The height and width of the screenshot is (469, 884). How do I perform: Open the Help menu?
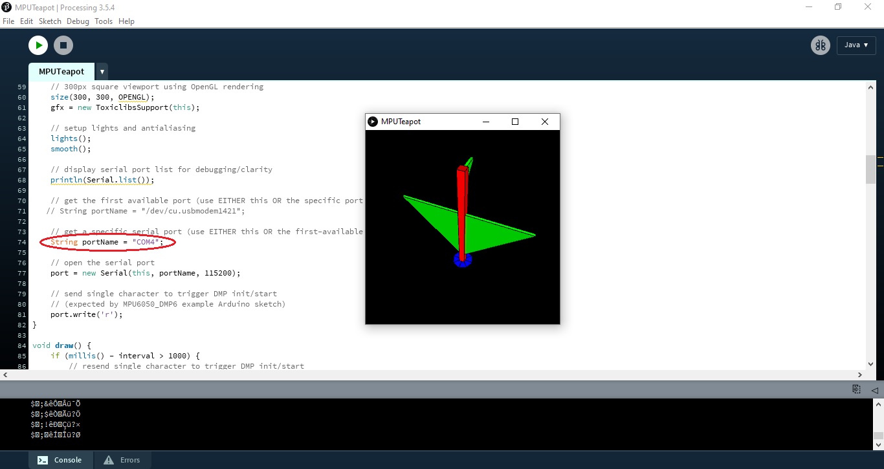(126, 21)
